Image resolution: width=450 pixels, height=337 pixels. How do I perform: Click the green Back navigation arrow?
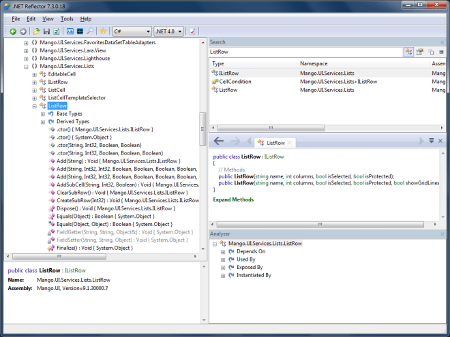coord(13,31)
